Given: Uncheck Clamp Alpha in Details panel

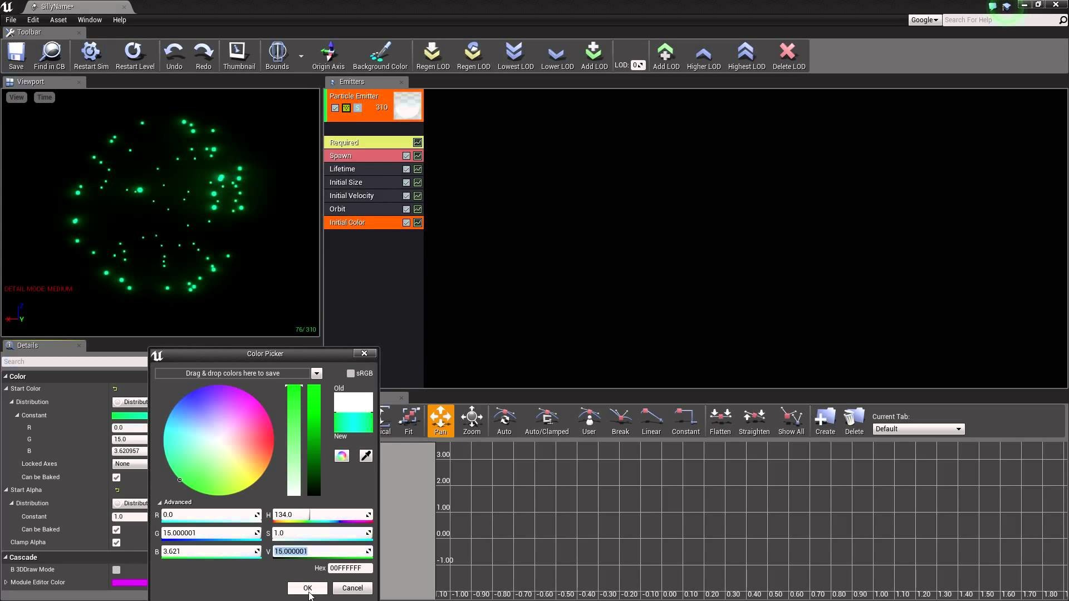Looking at the screenshot, I should [116, 543].
